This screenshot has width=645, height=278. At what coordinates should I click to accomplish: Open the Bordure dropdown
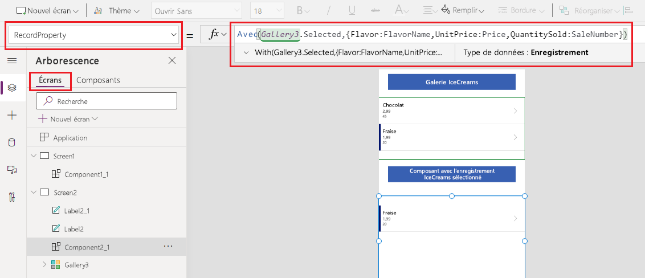point(521,11)
